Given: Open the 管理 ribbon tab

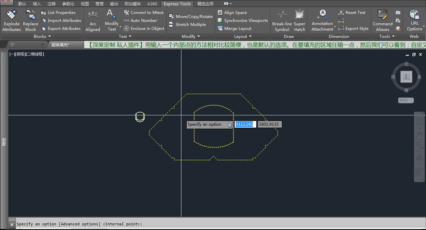Looking at the screenshot, I should 100,4.
